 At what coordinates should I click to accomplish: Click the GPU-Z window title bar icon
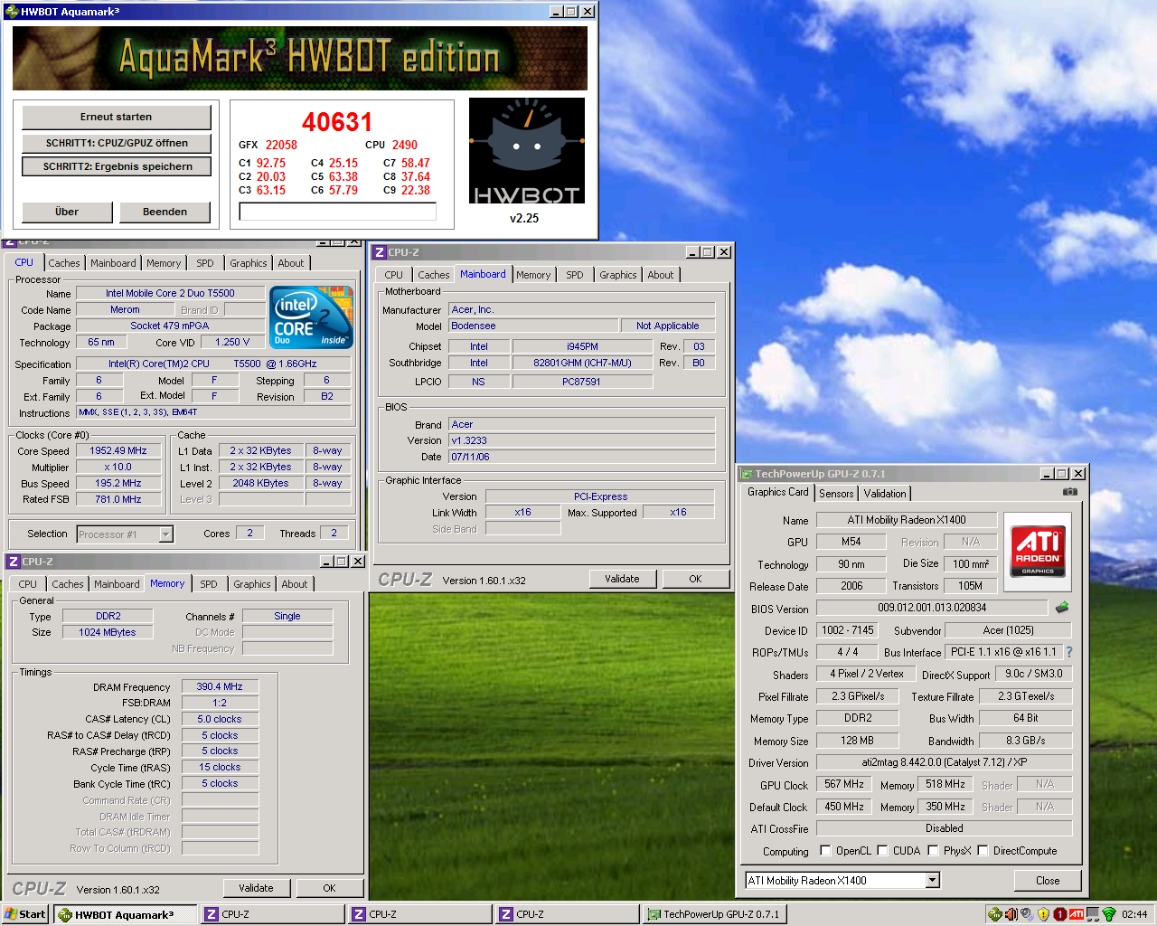(747, 474)
